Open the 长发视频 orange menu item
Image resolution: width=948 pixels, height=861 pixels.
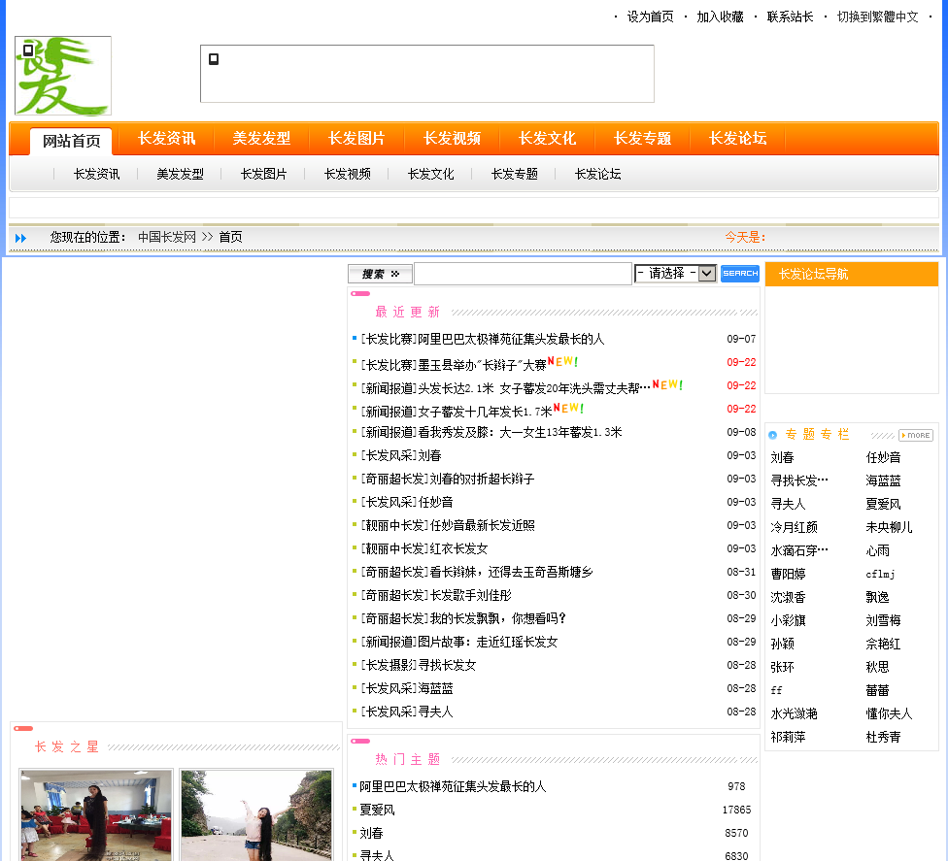(452, 139)
